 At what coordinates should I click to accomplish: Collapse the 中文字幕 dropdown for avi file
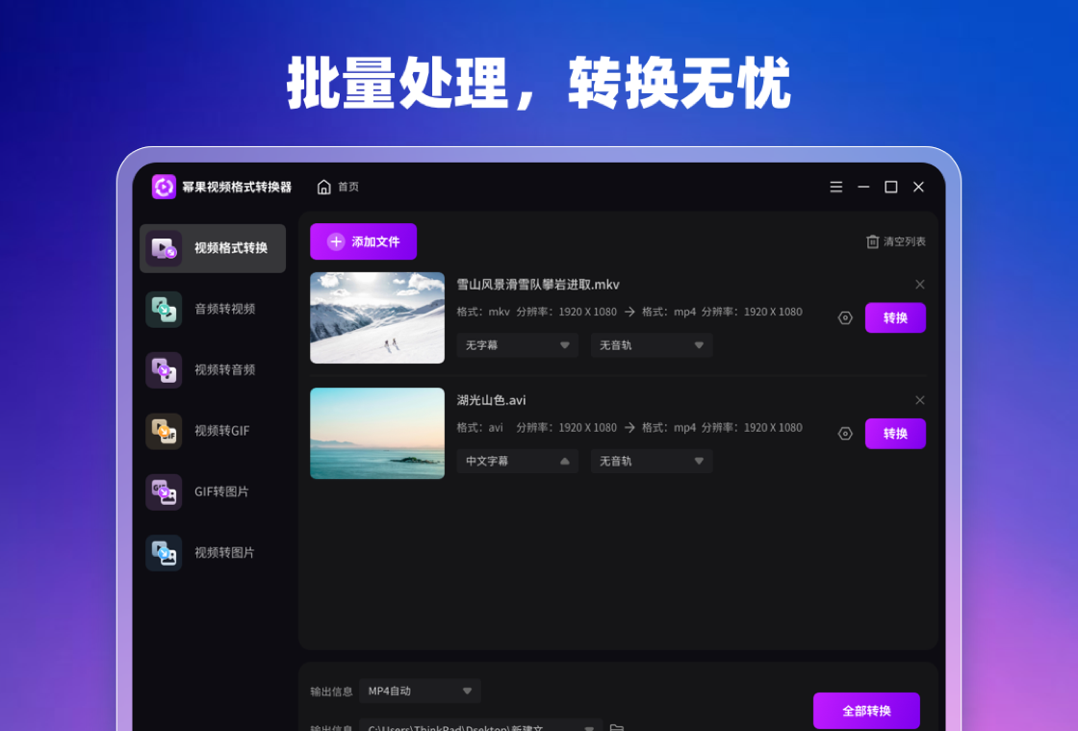pos(518,461)
